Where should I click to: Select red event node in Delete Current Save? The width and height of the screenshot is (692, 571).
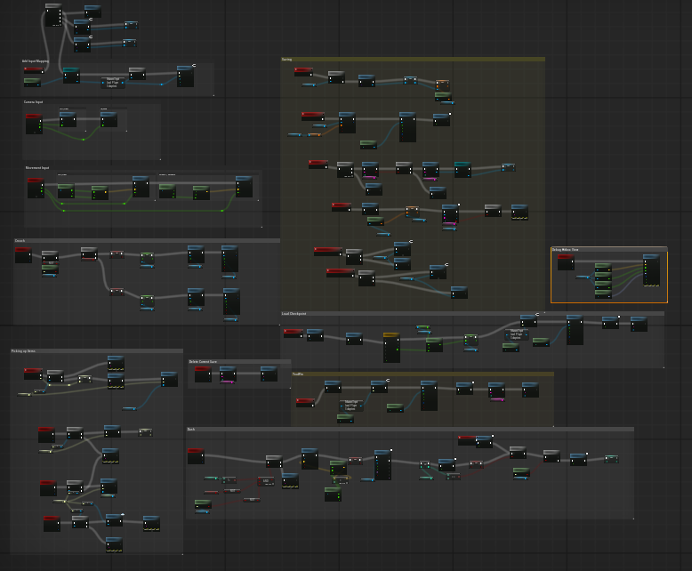coord(203,374)
